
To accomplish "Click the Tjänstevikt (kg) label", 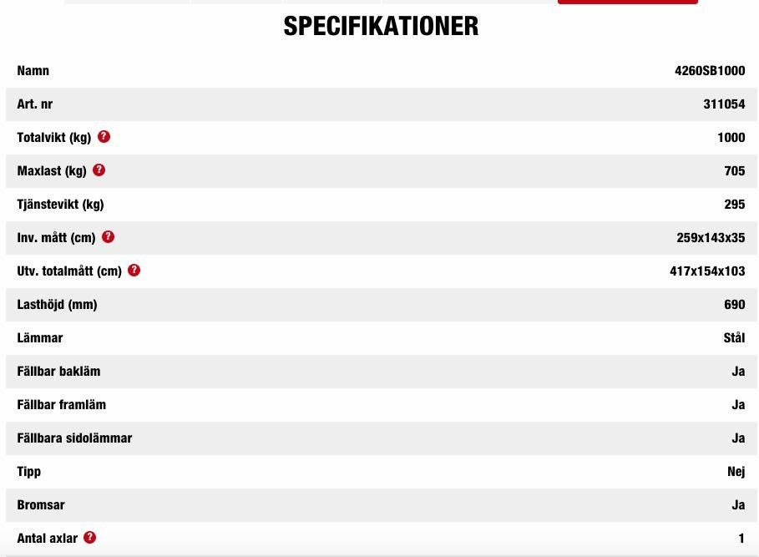I will click(60, 205).
